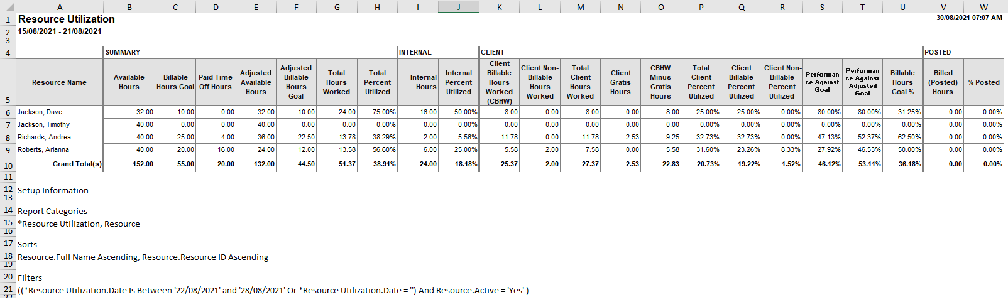Select the Paid Time Off Hours heading
Viewport: 1008px width, 302px height.
[x=216, y=82]
